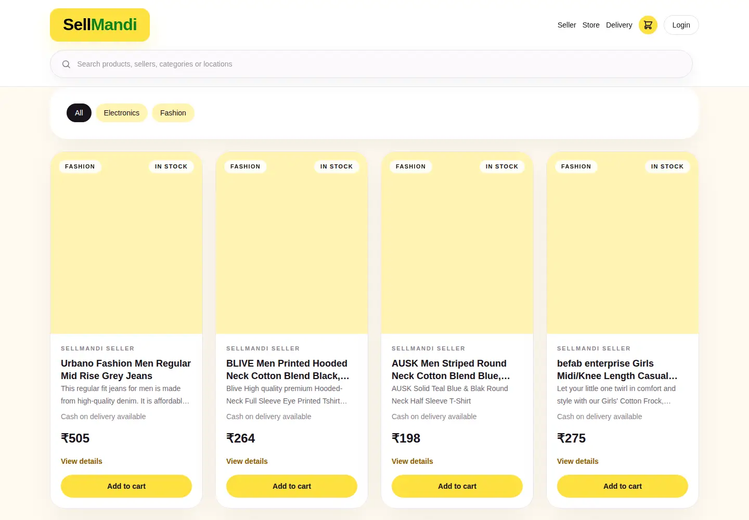Open befab Girls frock product image

[623, 243]
